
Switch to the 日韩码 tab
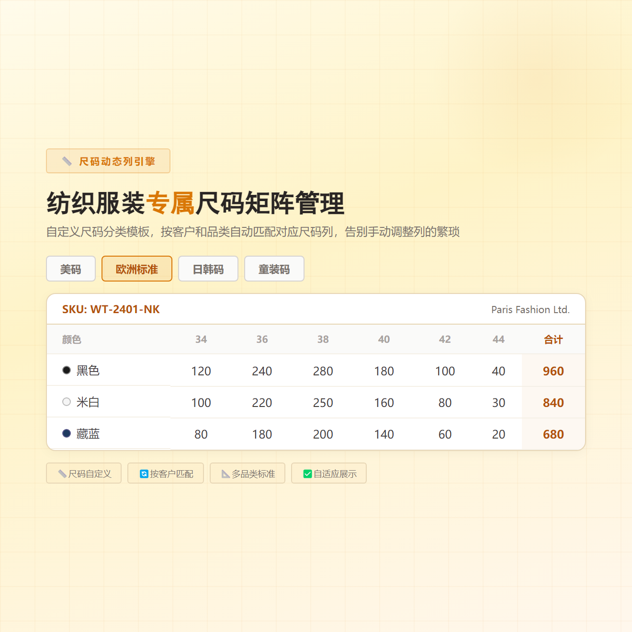(x=208, y=269)
